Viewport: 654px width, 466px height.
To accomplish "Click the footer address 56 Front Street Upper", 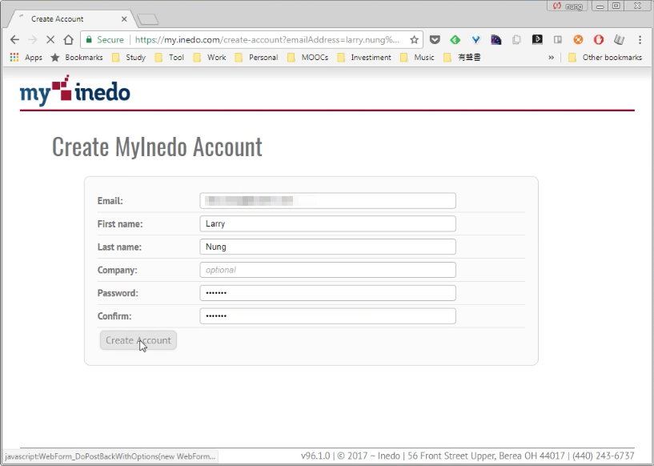I will click(451, 456).
